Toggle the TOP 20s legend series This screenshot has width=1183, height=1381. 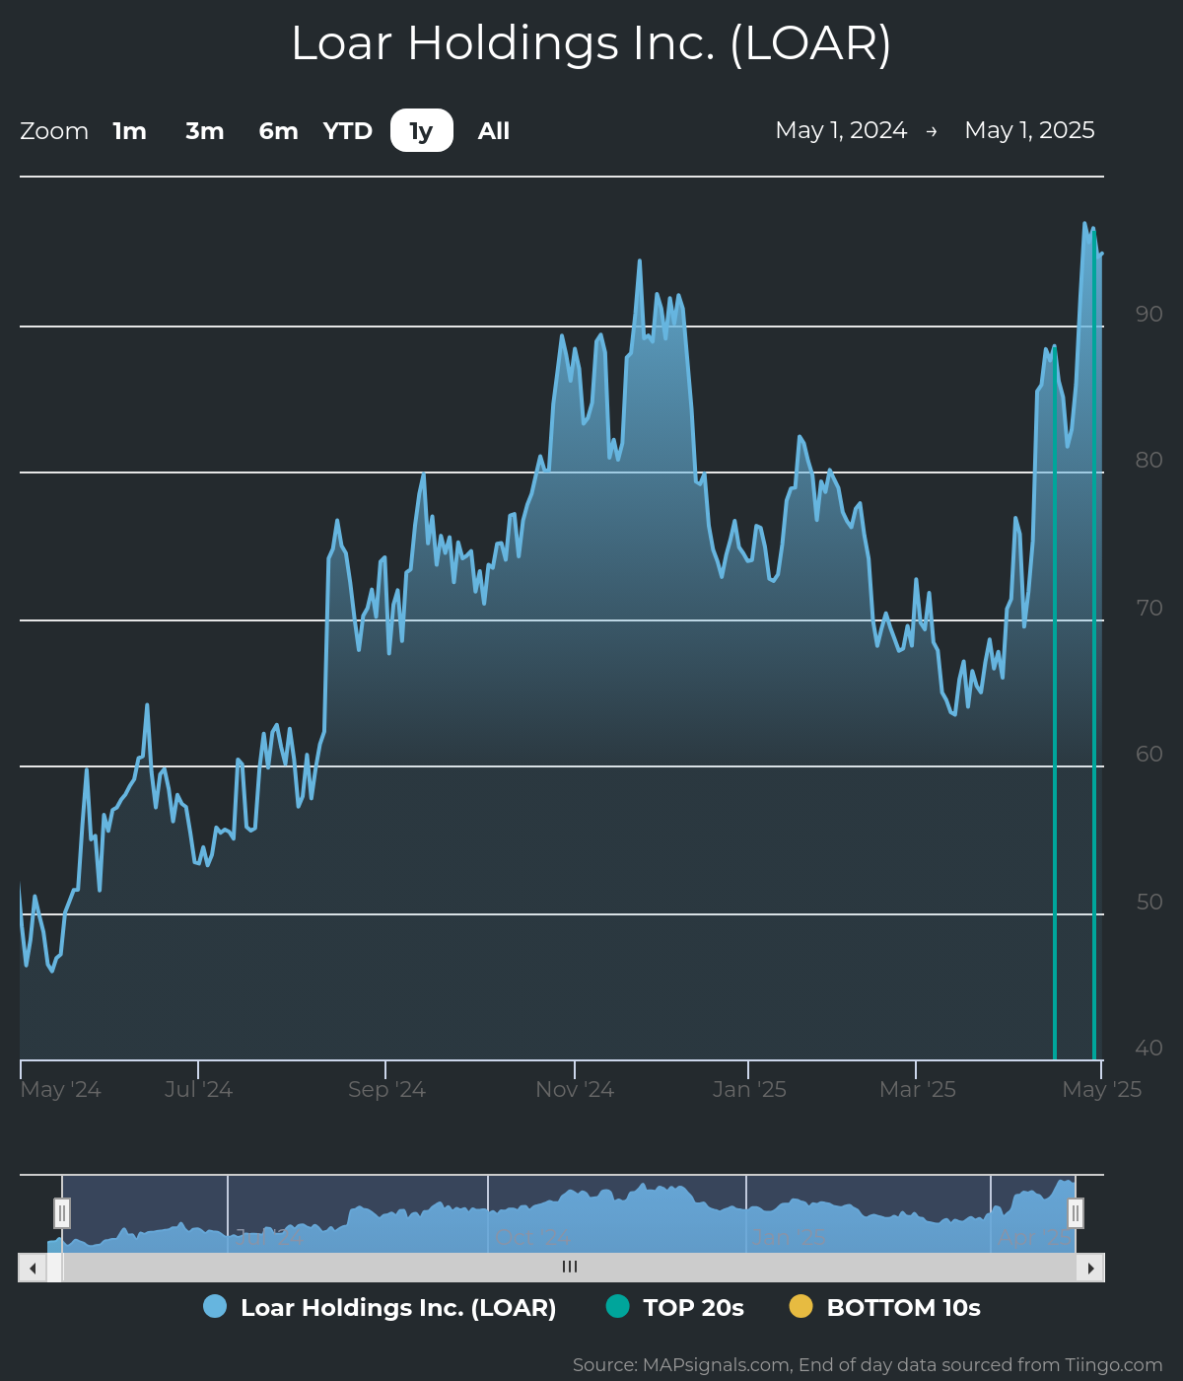tap(675, 1308)
